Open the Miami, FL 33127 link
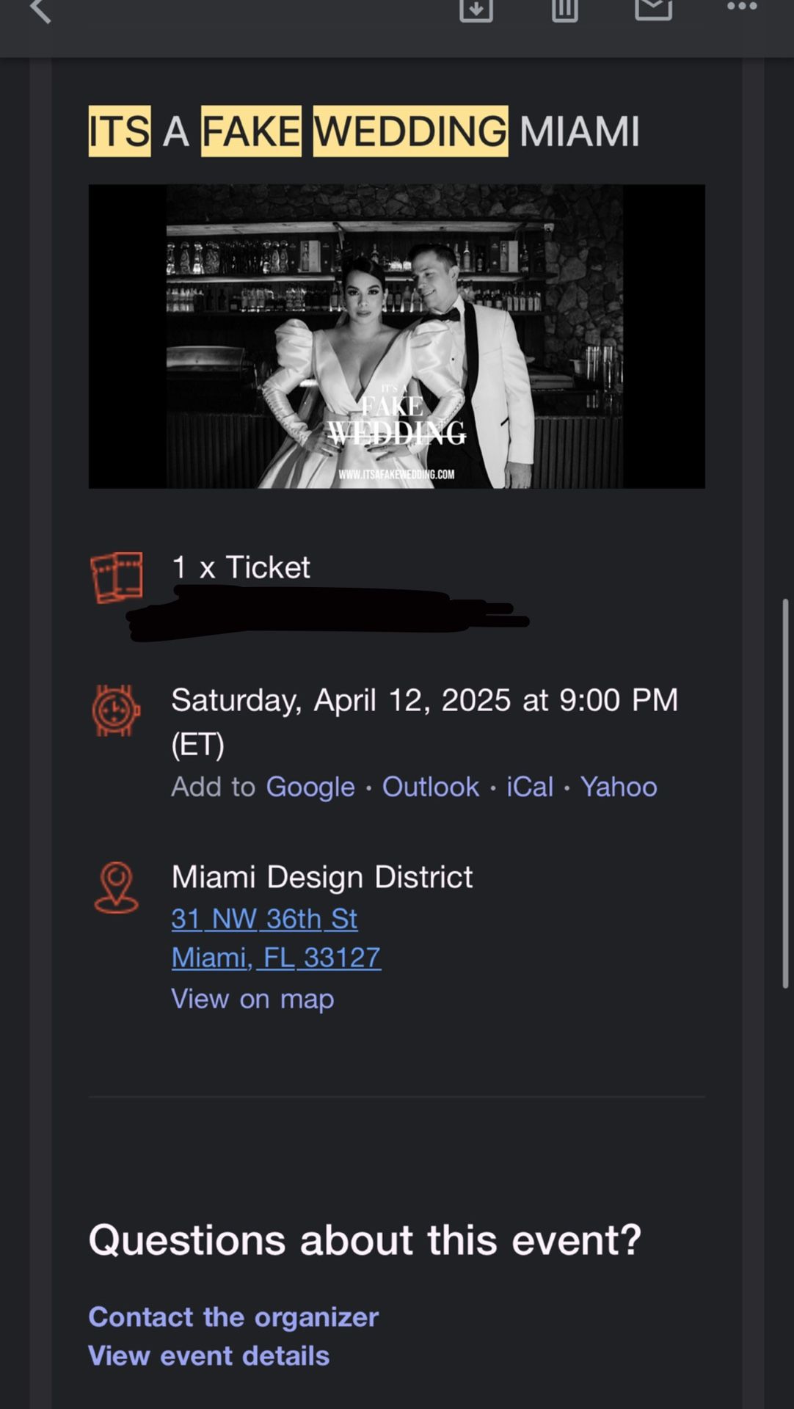This screenshot has height=1409, width=794. click(x=276, y=958)
